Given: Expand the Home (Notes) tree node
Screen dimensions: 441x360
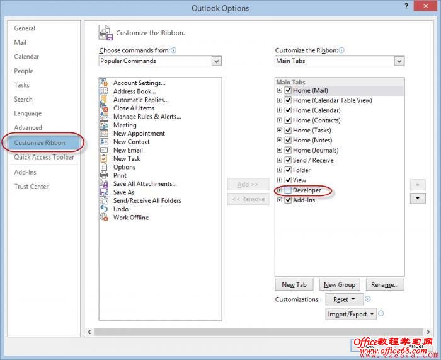Looking at the screenshot, I should 280,140.
